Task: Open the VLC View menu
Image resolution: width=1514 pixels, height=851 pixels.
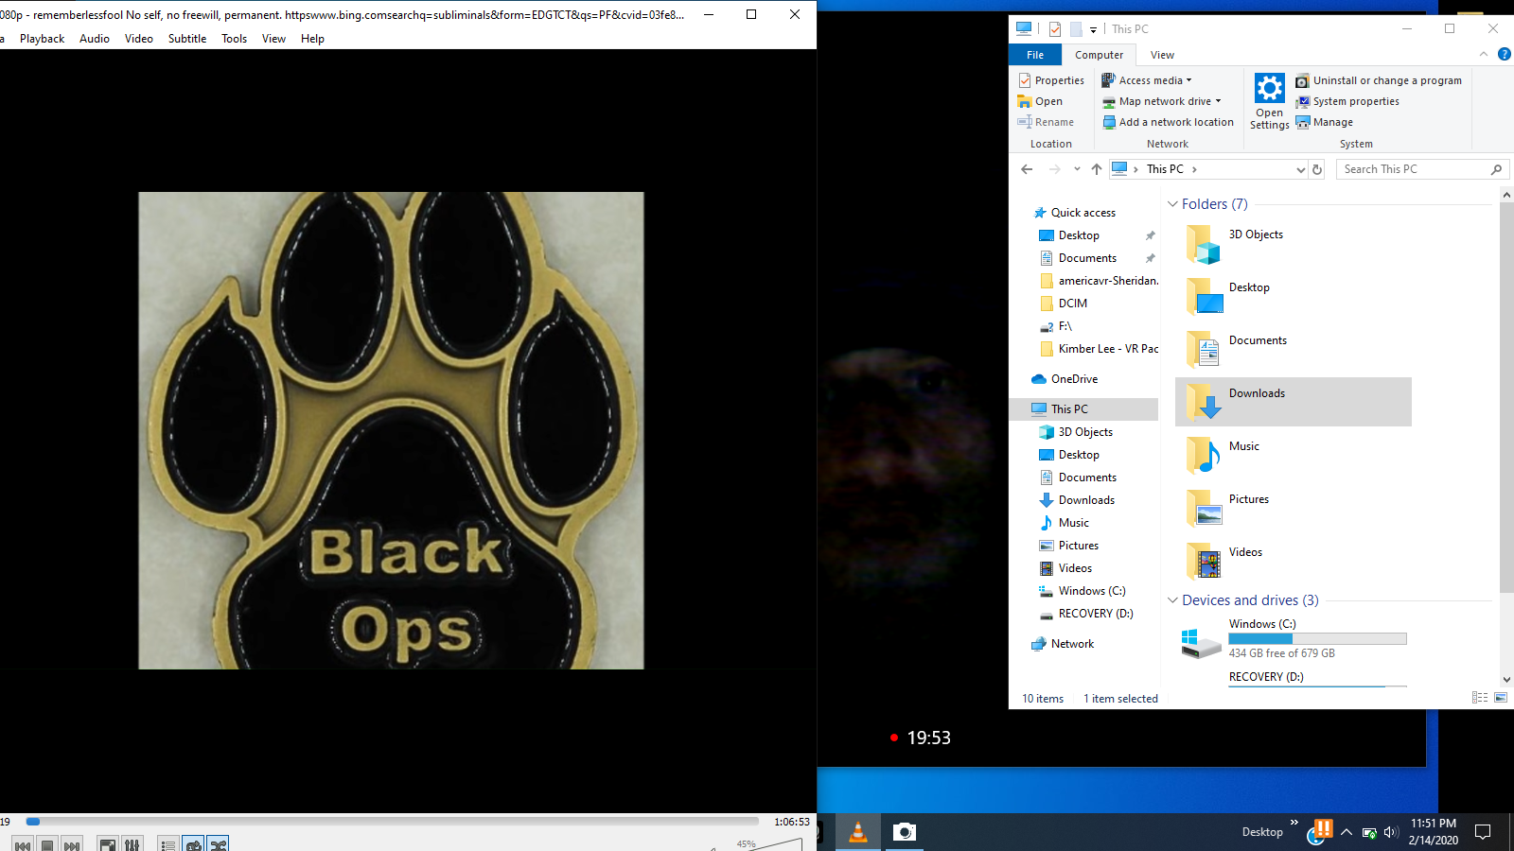Action: coord(273,39)
